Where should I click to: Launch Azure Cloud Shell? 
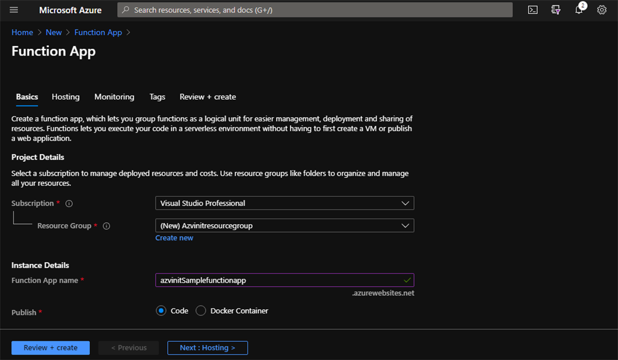pos(532,10)
